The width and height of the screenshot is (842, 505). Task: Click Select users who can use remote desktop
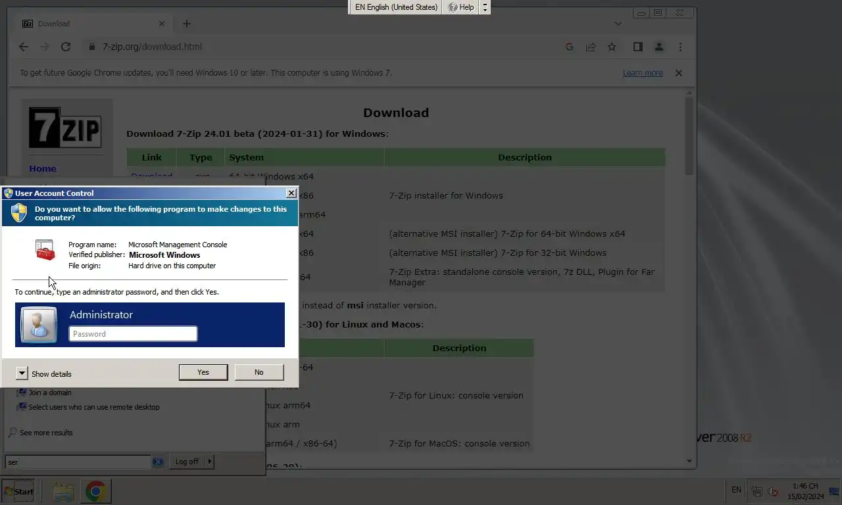click(x=93, y=407)
